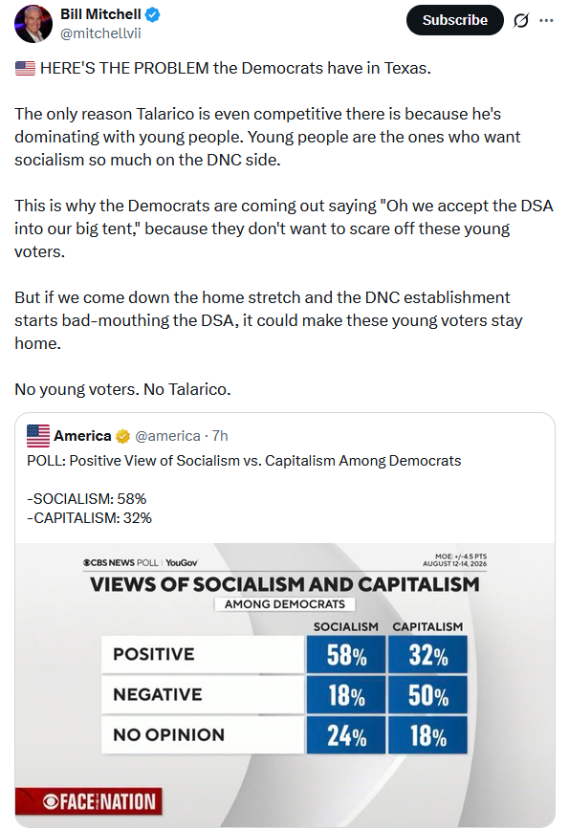This screenshot has height=828, width=569.
Task: Click the 58% socialism positive cell
Action: coord(346,655)
